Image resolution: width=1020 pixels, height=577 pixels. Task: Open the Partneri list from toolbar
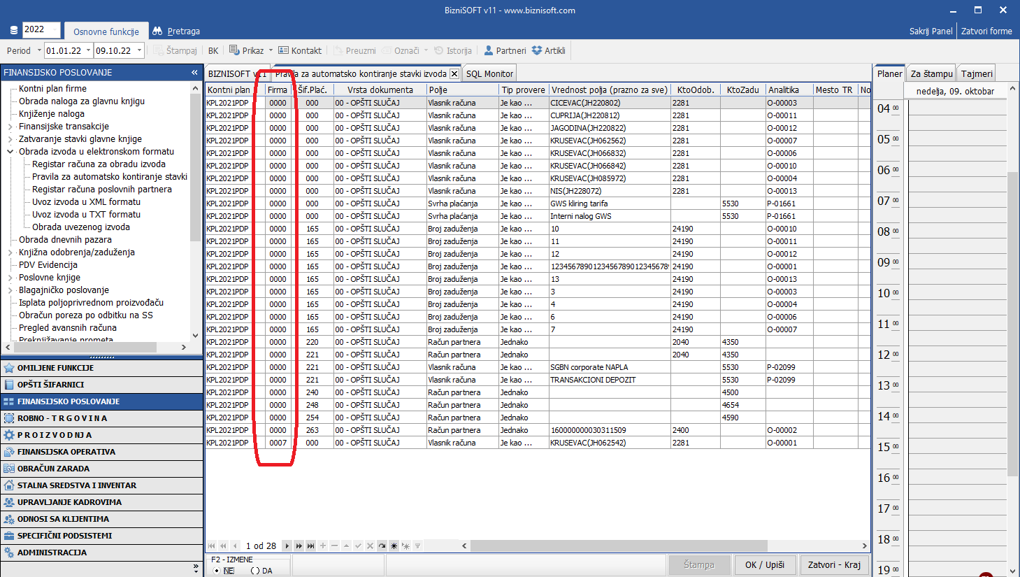click(505, 50)
